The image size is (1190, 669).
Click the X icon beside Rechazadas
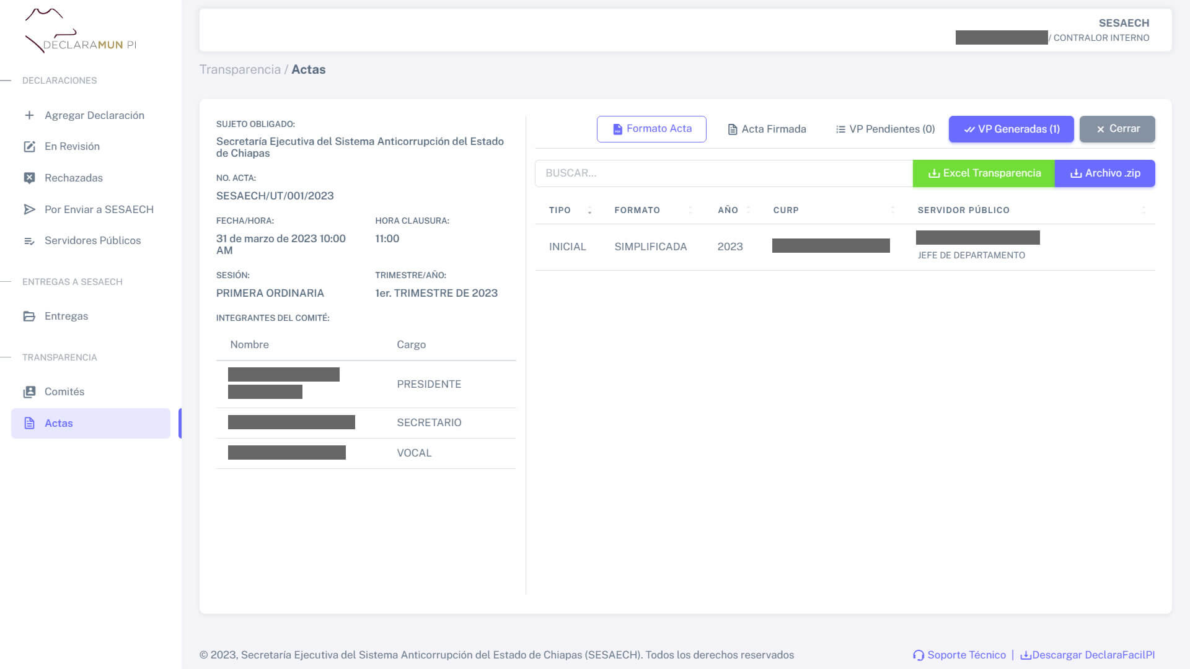[29, 178]
